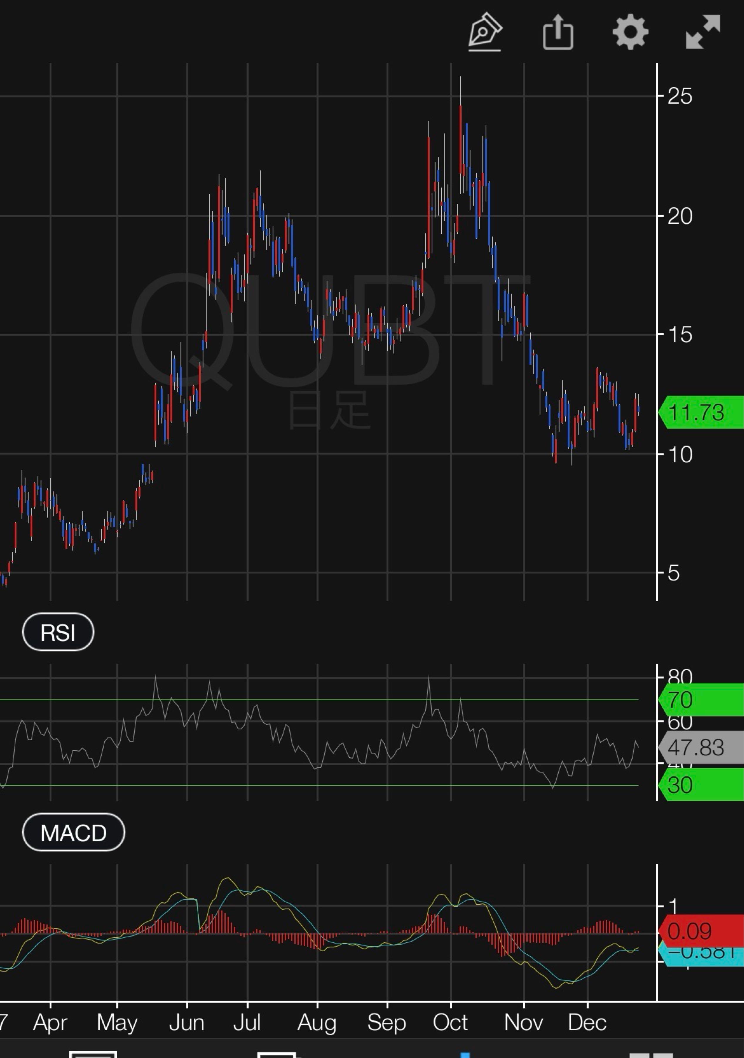
Task: Click the Jun label on time axis
Action: (187, 1022)
